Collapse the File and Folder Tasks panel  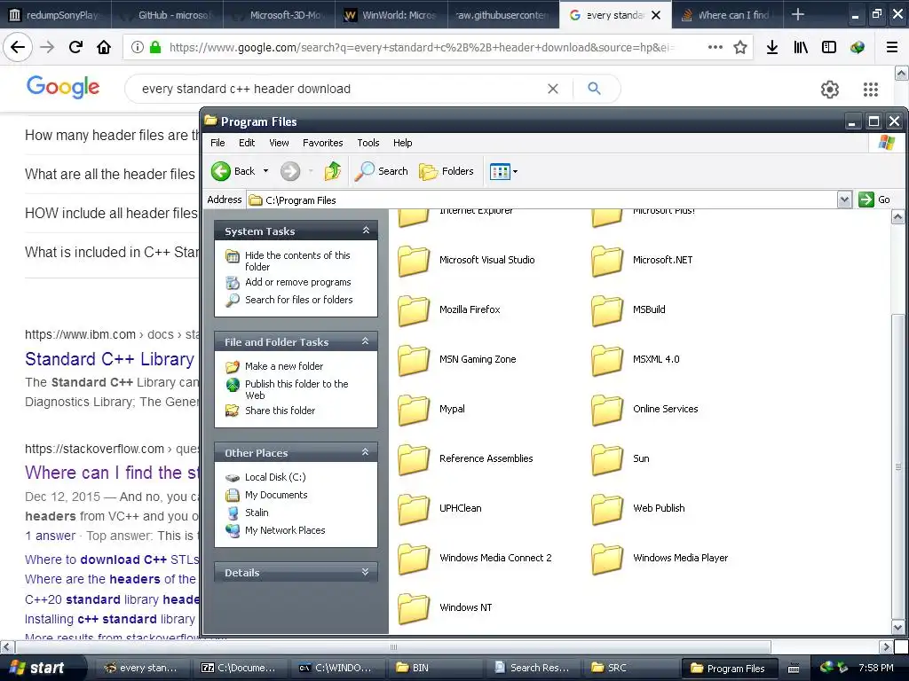(x=365, y=341)
